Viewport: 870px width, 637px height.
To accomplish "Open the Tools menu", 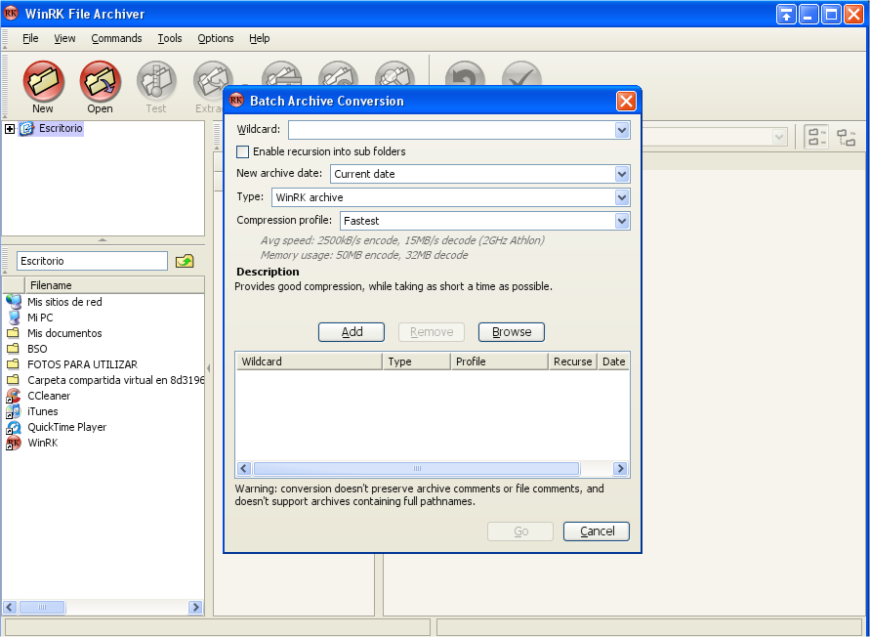I will click(x=169, y=38).
